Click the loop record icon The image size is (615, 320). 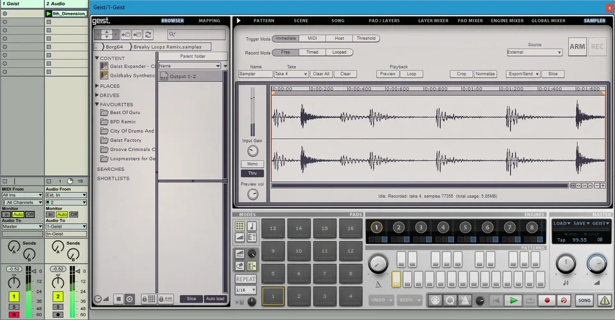(564, 300)
